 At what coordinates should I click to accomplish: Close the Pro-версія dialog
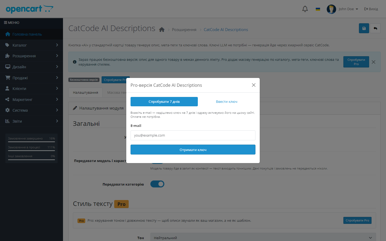click(254, 85)
